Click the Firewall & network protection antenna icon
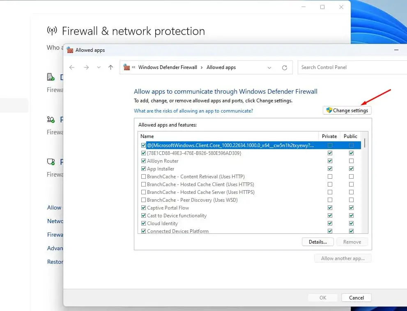 [x=52, y=31]
